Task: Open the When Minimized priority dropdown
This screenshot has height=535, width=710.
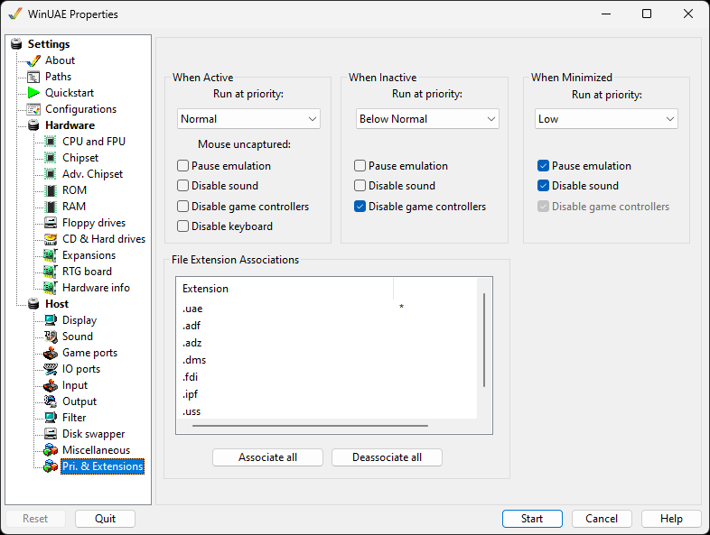Action: tap(606, 119)
